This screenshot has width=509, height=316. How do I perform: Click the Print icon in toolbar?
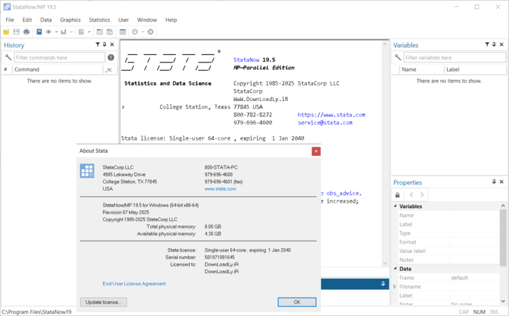pos(26,32)
